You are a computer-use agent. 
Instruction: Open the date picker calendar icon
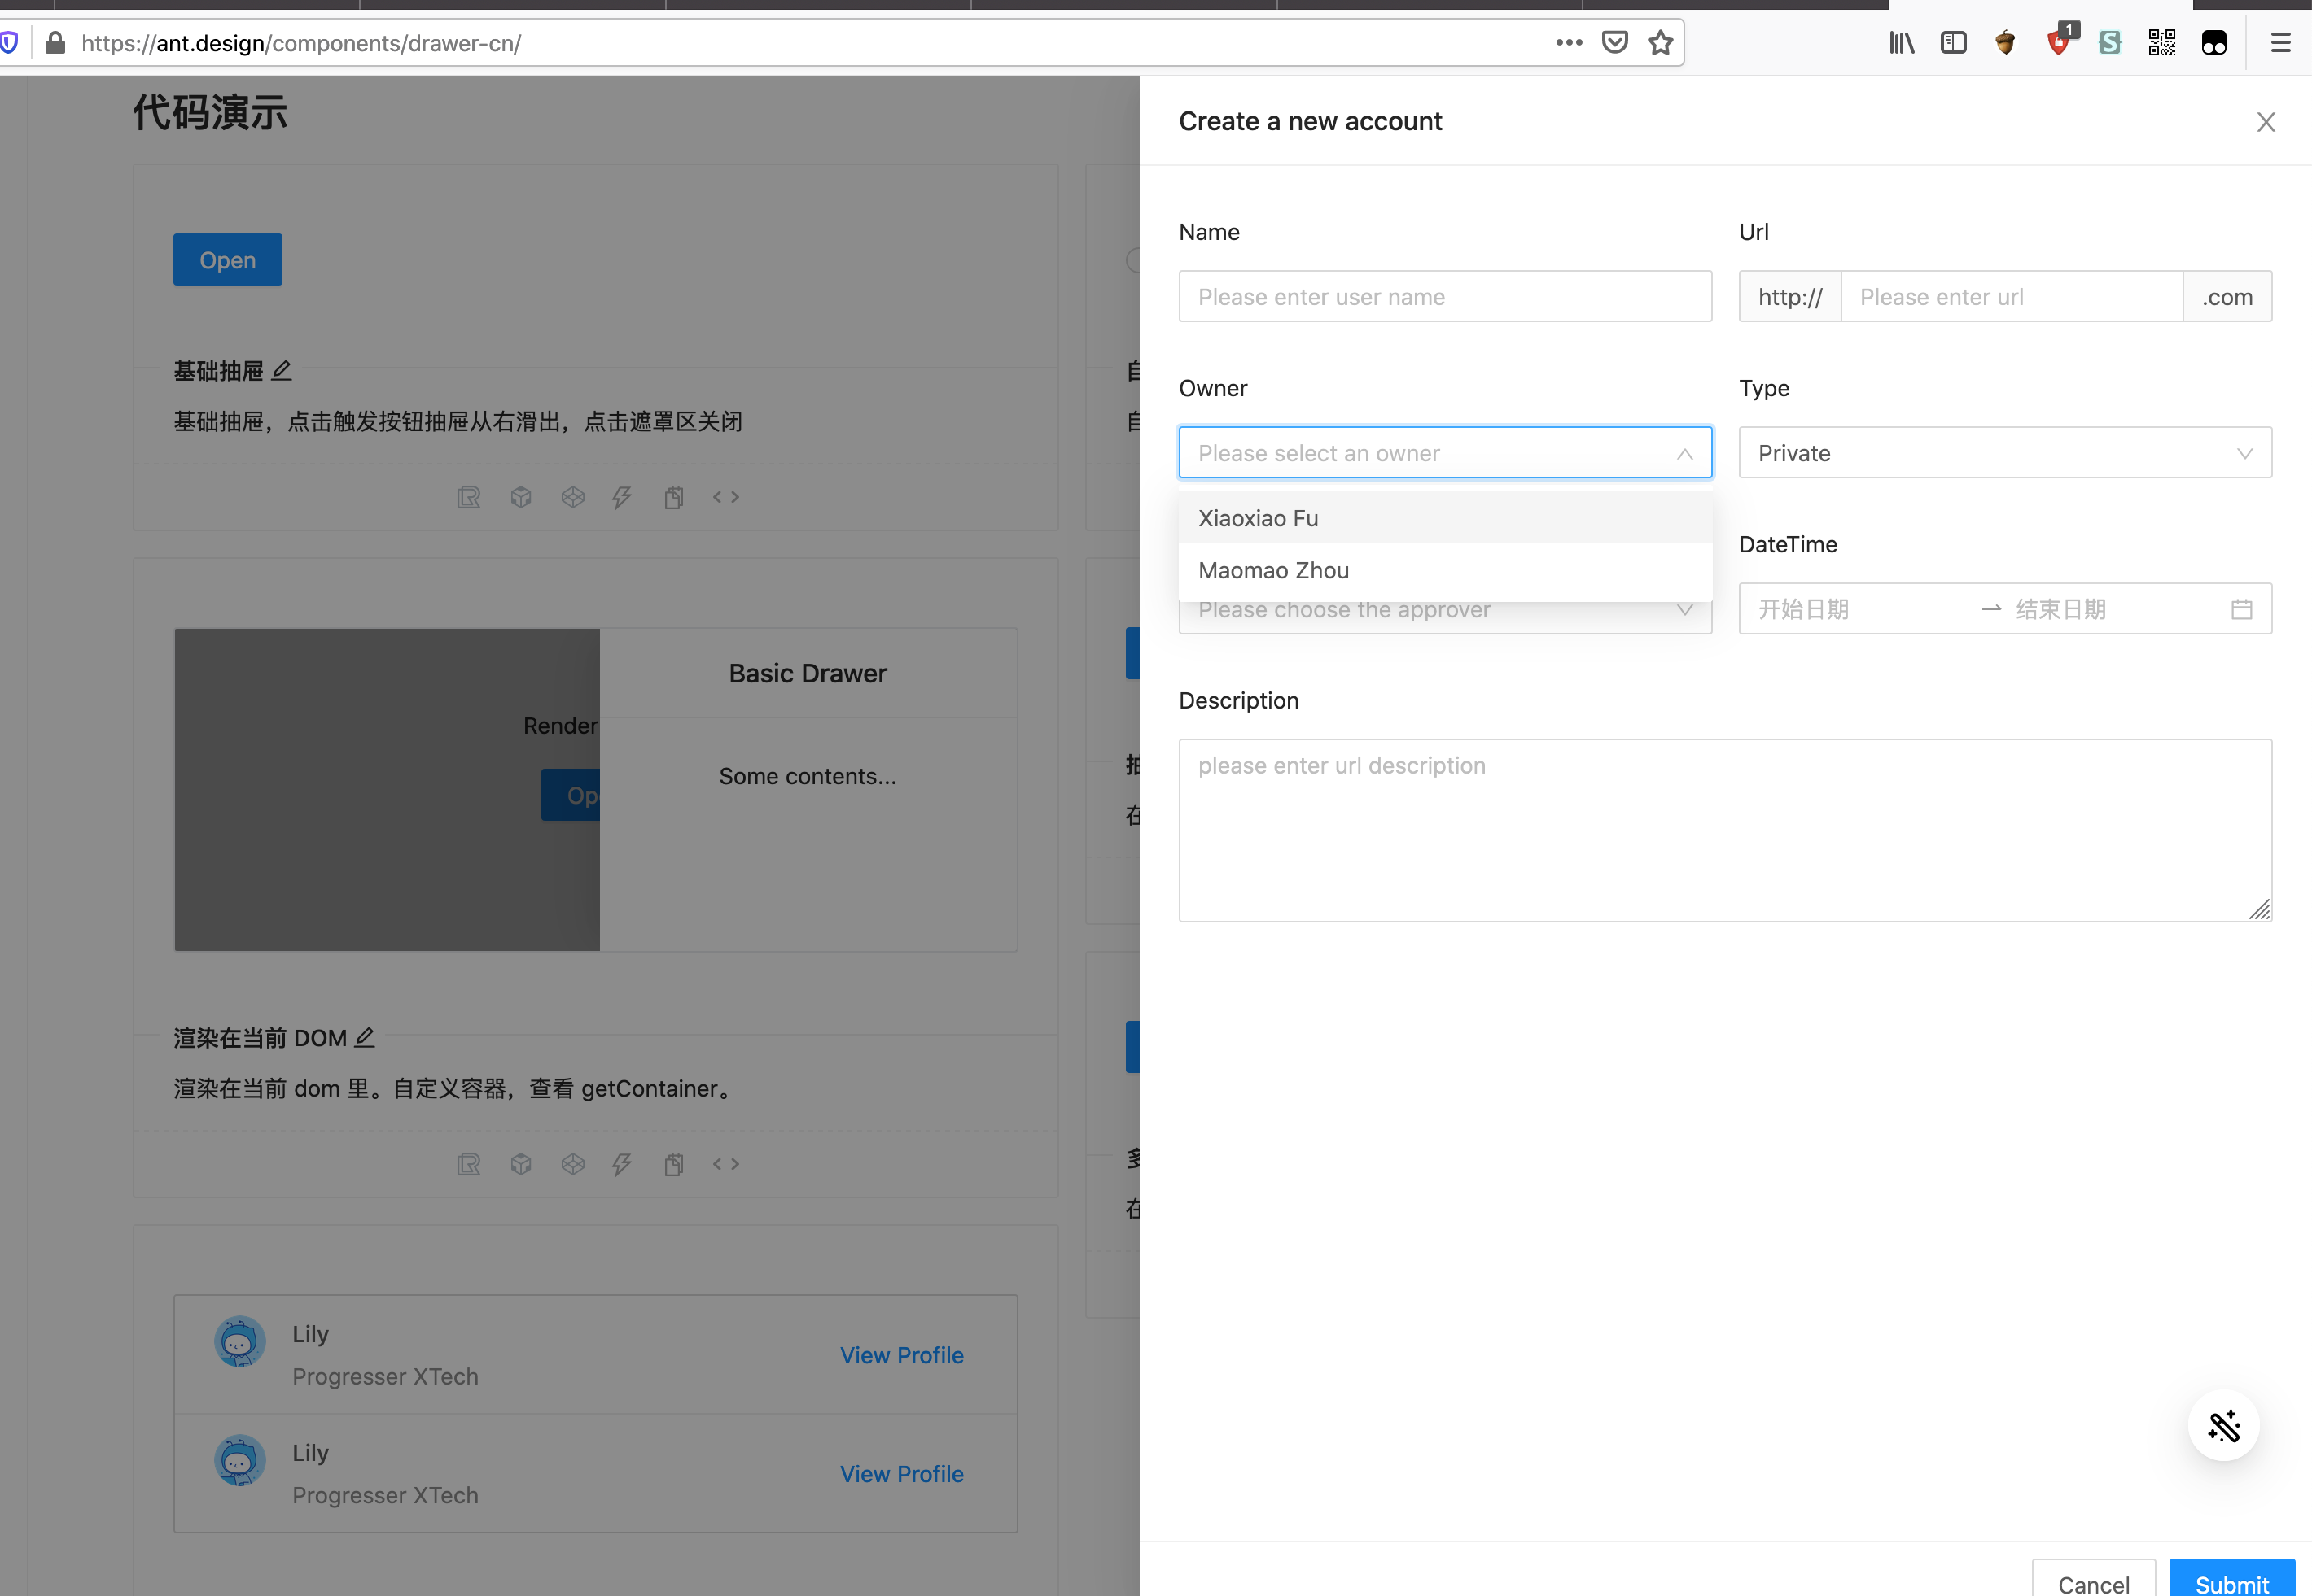coord(2242,608)
